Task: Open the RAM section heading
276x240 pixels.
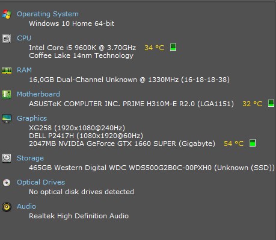Action: tap(24, 70)
